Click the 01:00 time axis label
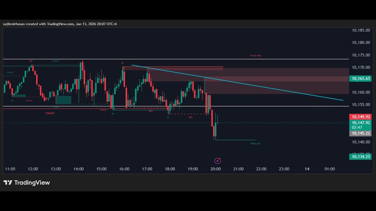Viewport: 376px width, 211px height. tap(330, 169)
